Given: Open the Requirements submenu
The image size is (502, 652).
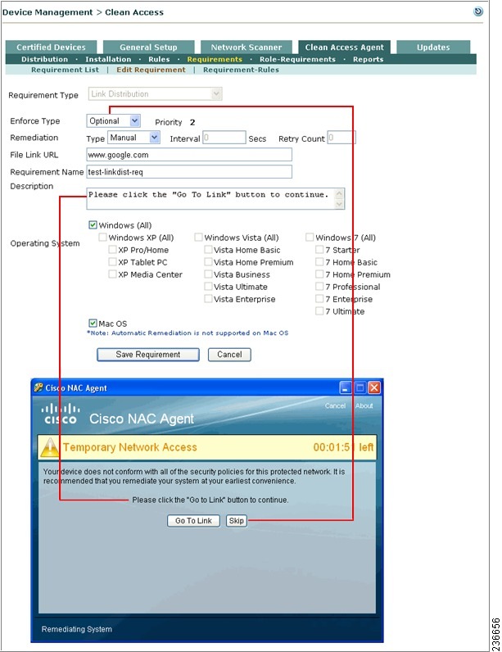Looking at the screenshot, I should click(x=215, y=59).
